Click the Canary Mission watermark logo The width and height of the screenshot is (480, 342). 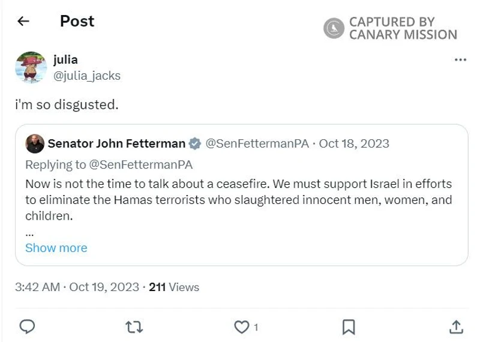[334, 28]
